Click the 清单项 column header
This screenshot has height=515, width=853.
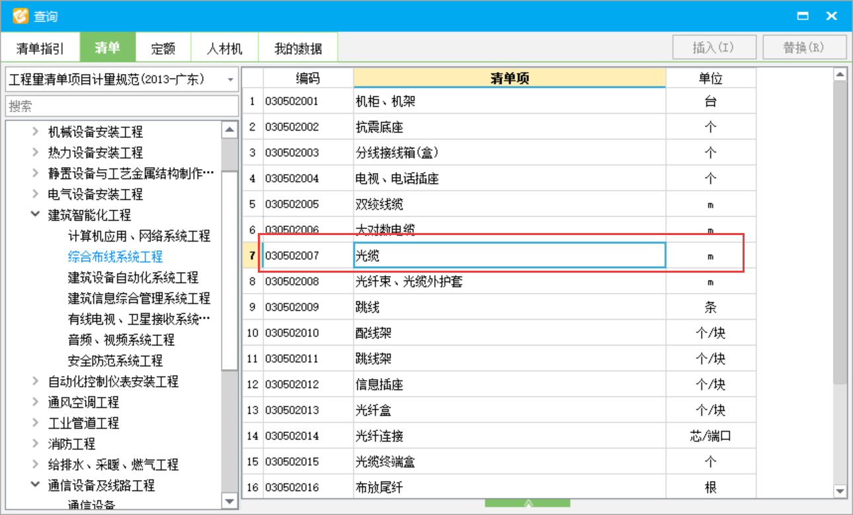tap(510, 79)
